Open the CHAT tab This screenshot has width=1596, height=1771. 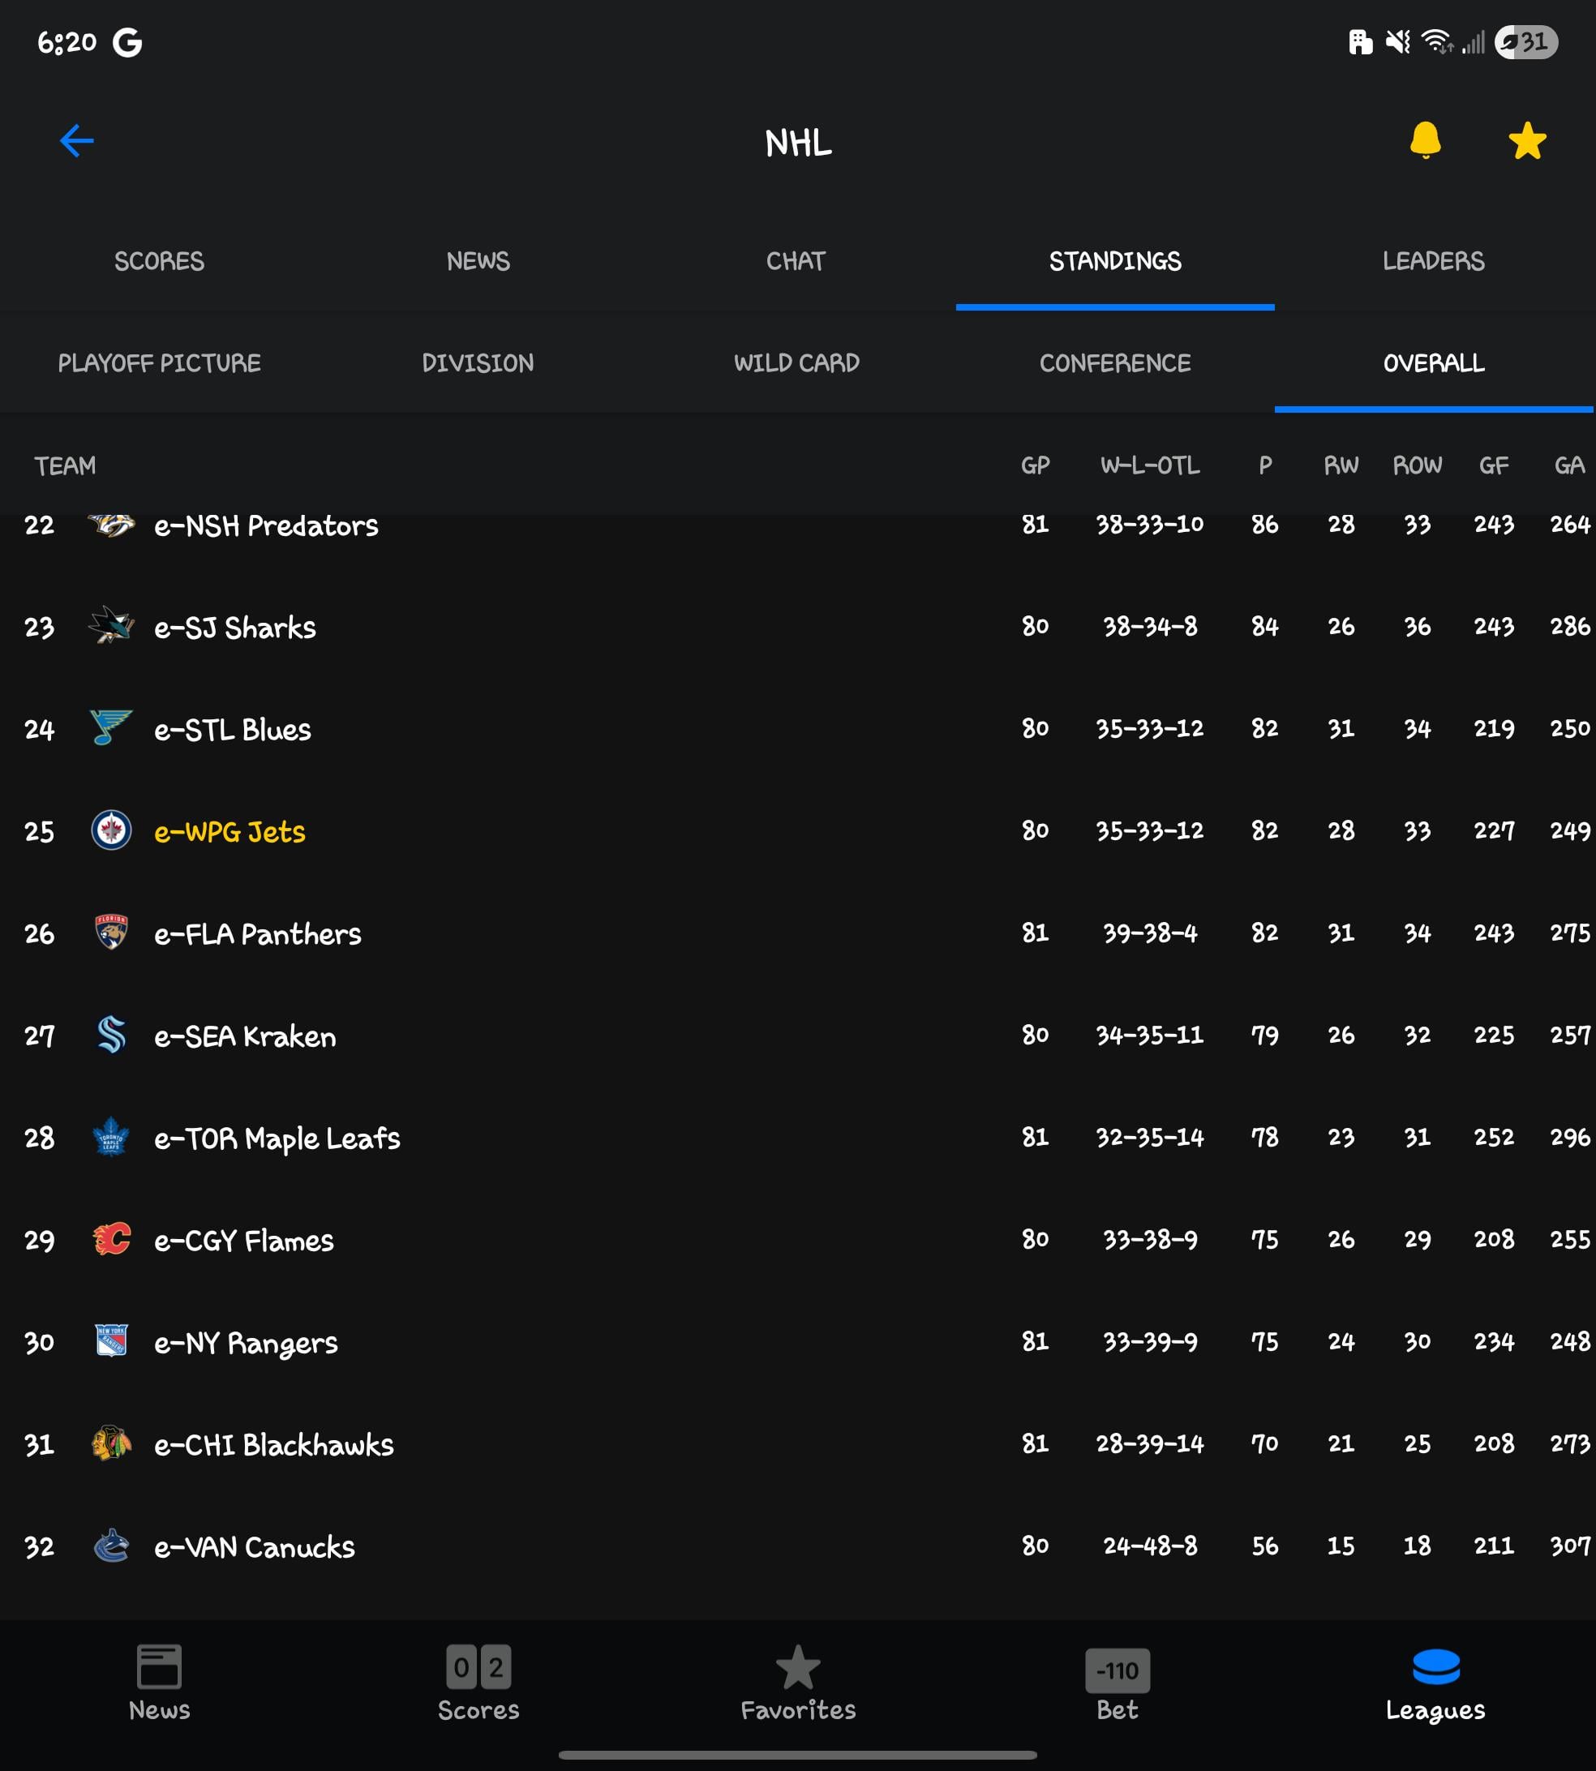796,260
